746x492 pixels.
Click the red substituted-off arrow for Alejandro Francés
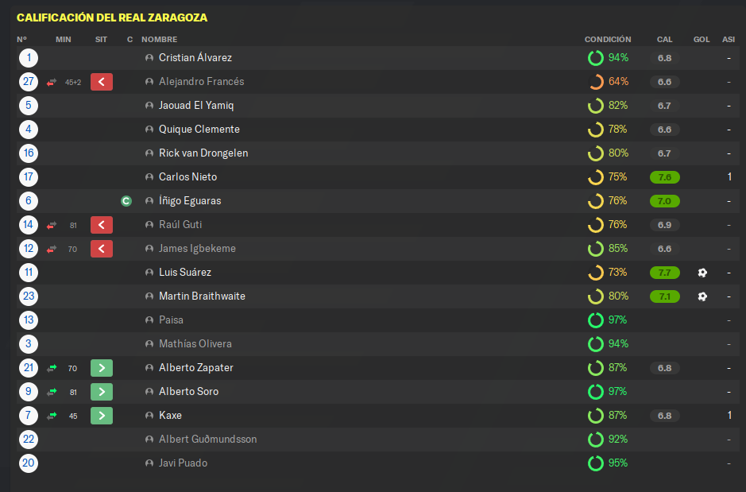point(102,82)
